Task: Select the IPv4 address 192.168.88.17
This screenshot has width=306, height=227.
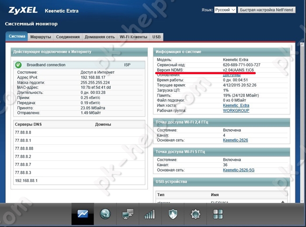Action: (x=93, y=77)
